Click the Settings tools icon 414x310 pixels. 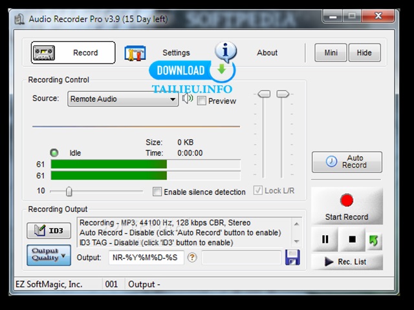(x=135, y=53)
